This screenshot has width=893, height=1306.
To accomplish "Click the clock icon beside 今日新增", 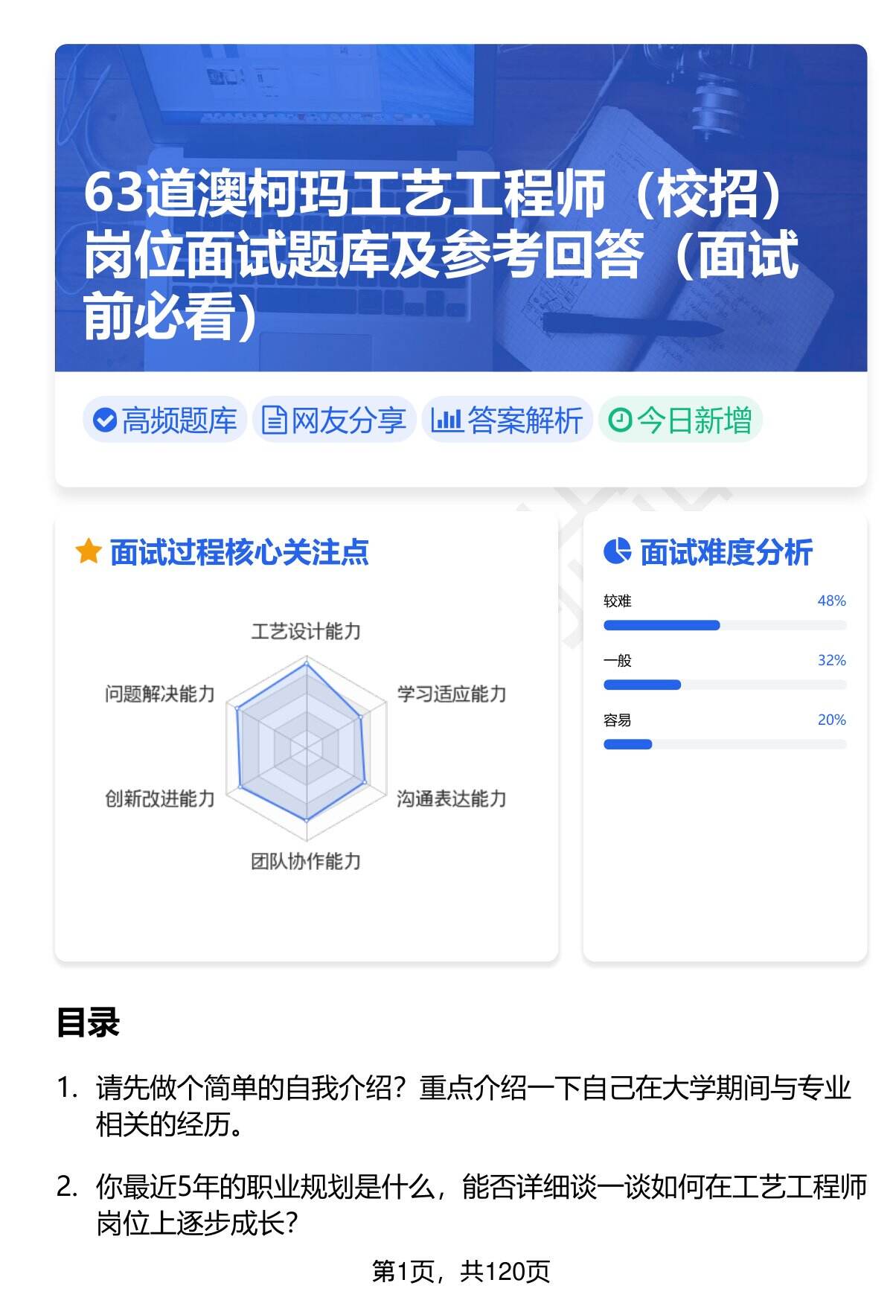I will click(x=620, y=420).
